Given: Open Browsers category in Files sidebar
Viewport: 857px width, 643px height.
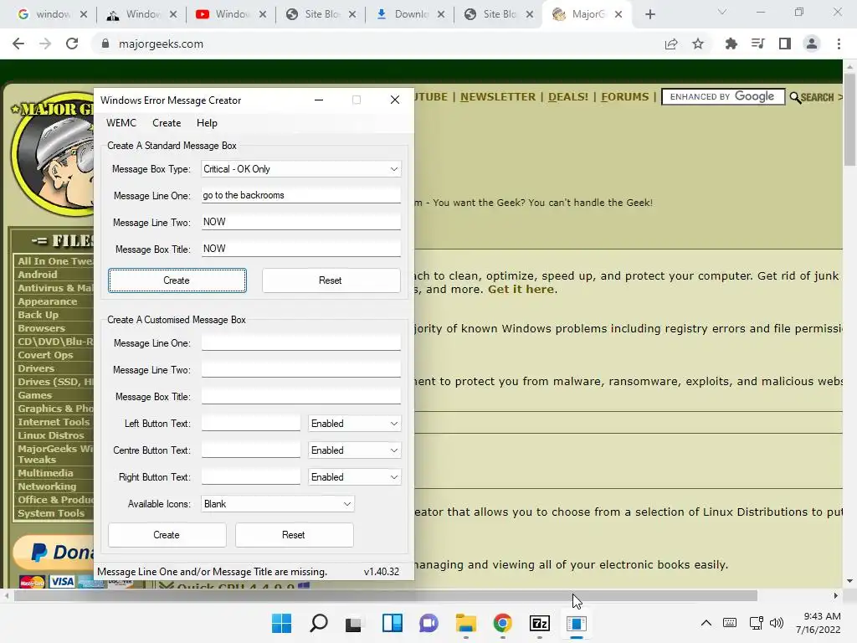Looking at the screenshot, I should (x=41, y=328).
